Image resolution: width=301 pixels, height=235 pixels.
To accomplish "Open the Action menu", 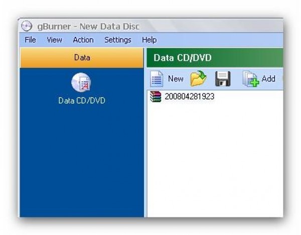I will 83,40.
